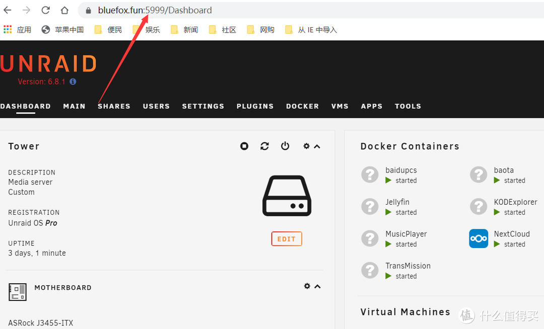Image resolution: width=544 pixels, height=329 pixels.
Task: Collapse the Tower panel with its chevron
Action: [x=317, y=146]
